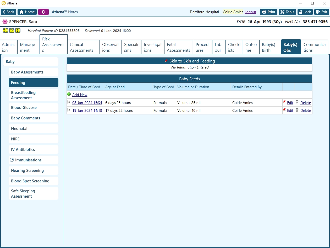The width and height of the screenshot is (330, 248).
Task: Switch to the Management tab
Action: (x=29, y=47)
